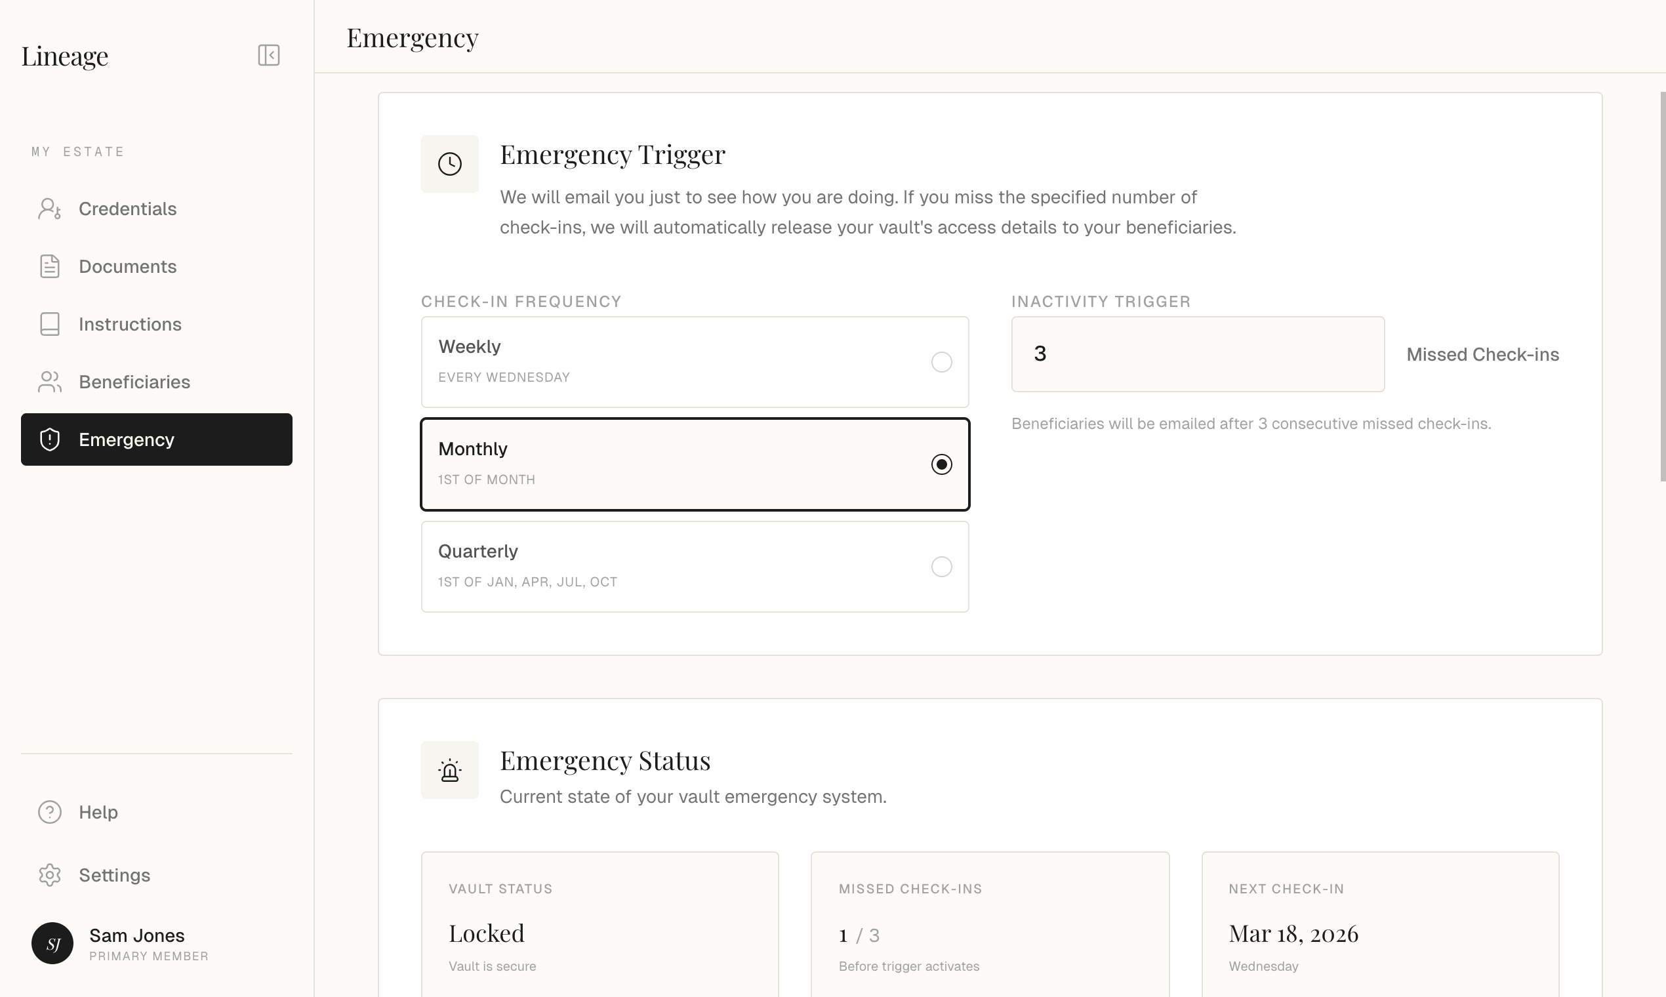Select the Weekly check-in radio button
This screenshot has height=997, width=1666.
click(x=941, y=362)
